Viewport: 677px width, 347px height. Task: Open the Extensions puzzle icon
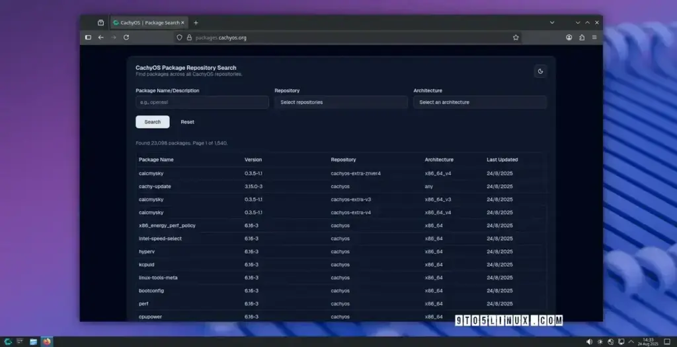click(x=582, y=38)
